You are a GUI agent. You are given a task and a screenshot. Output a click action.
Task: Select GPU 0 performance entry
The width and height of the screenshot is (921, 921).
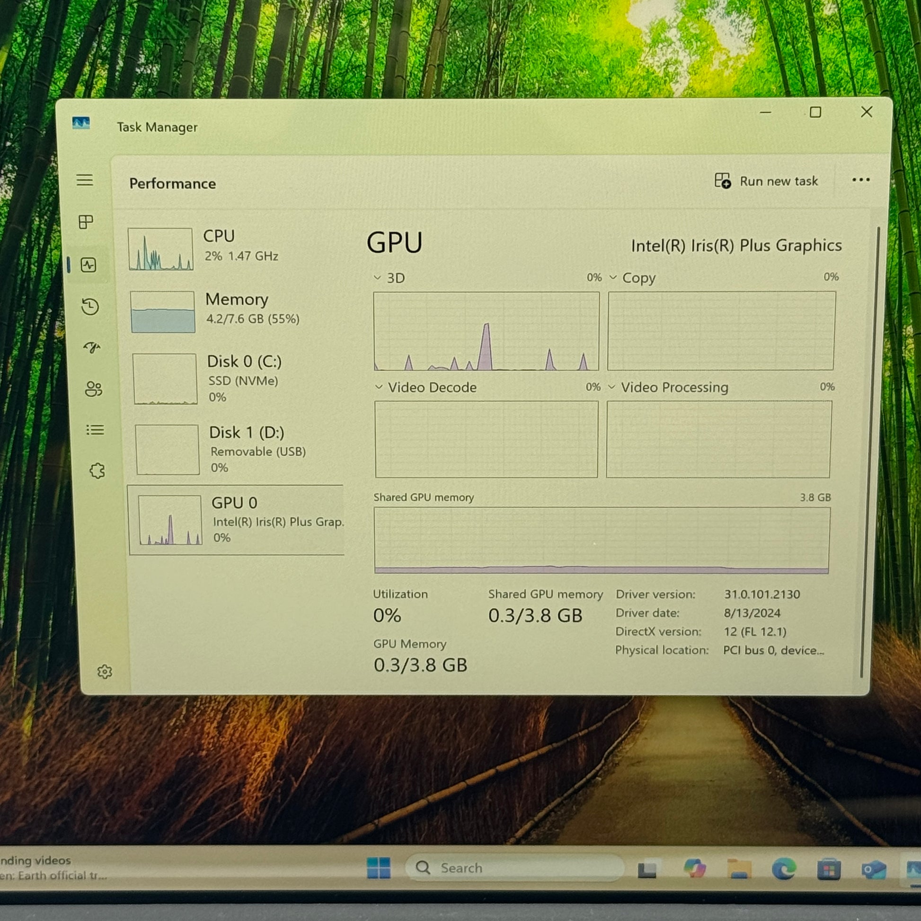[236, 520]
